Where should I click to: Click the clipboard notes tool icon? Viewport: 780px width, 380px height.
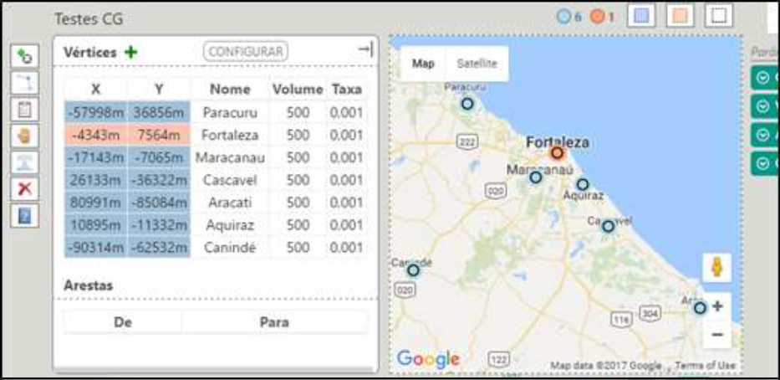[x=24, y=109]
